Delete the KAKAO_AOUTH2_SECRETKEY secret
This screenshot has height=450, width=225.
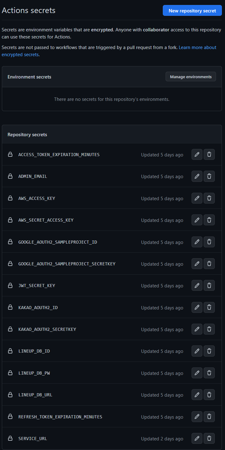209,329
